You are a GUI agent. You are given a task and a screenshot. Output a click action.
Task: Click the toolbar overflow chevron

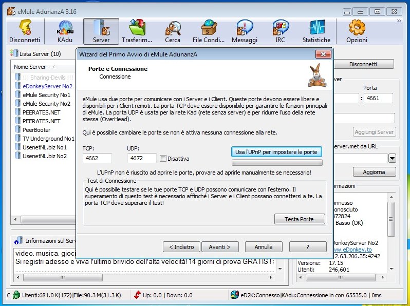399,21
